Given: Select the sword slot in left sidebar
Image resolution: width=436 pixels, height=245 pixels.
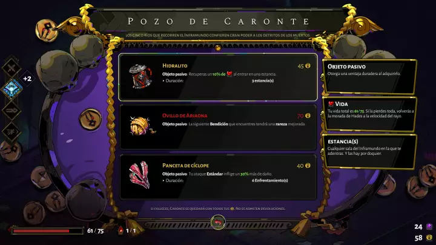Looking at the screenshot, I should coord(12,67).
